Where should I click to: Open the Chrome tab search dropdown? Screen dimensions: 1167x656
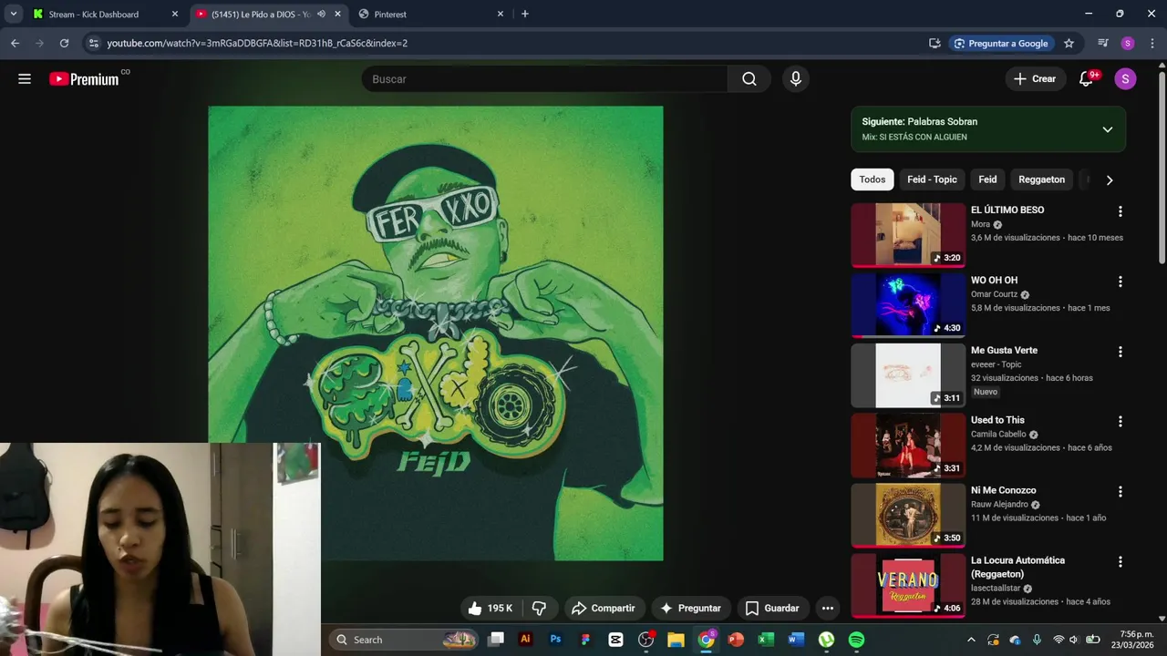14,14
